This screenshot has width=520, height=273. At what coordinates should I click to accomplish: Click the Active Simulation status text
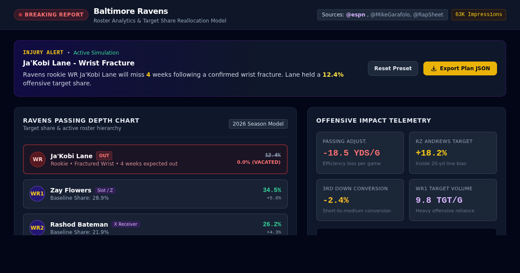96,53
